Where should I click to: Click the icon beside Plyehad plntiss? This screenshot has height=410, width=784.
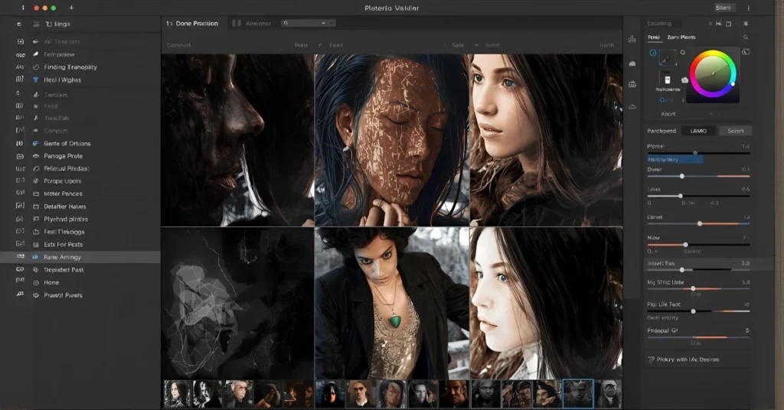click(36, 220)
